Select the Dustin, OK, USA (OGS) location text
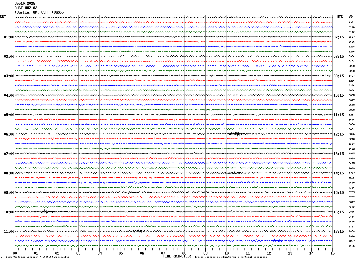356x261 pixels. pos(39,12)
